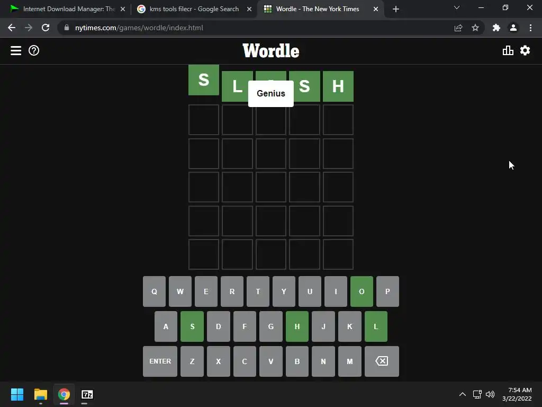Tap the F key on Wordle keyboard
This screenshot has height=407, width=542.
[x=245, y=326]
